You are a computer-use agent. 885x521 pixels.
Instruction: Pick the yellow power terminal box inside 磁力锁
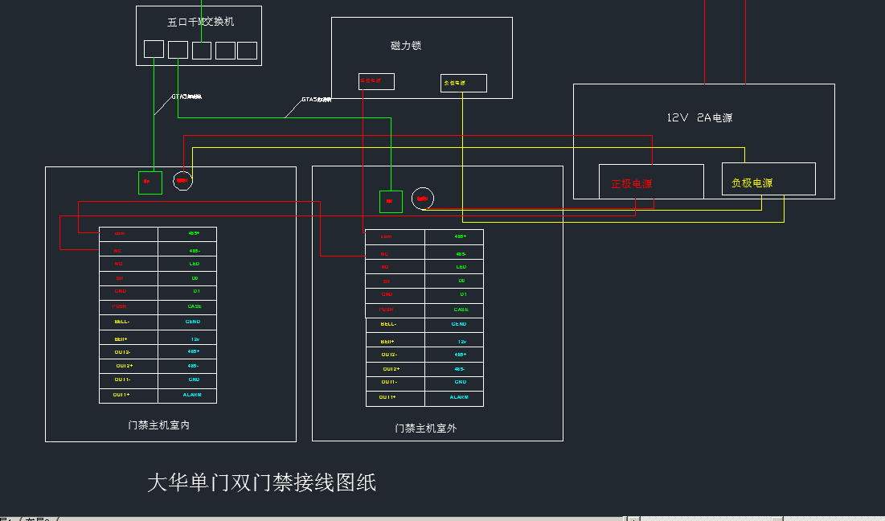point(463,83)
